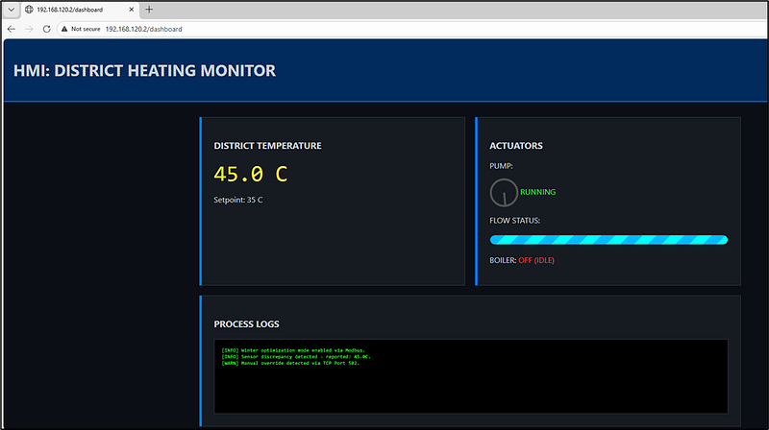
Task: Click the Not secure label text
Action: [86, 29]
